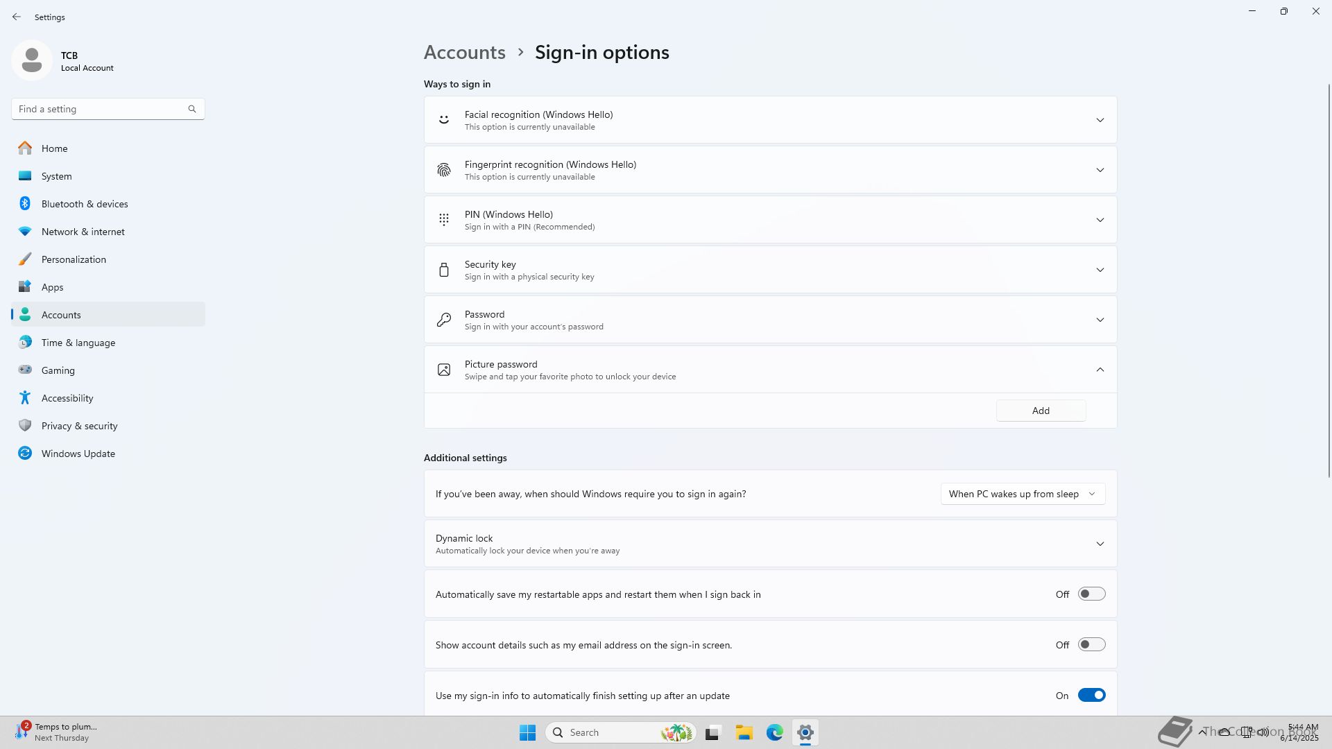Open File Explorer from the taskbar

744,732
